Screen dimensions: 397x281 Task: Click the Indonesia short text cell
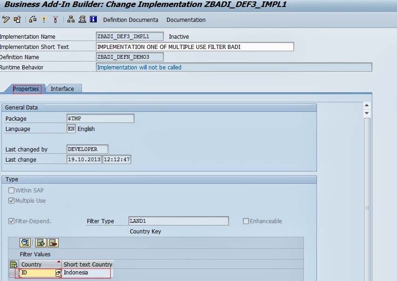point(87,273)
